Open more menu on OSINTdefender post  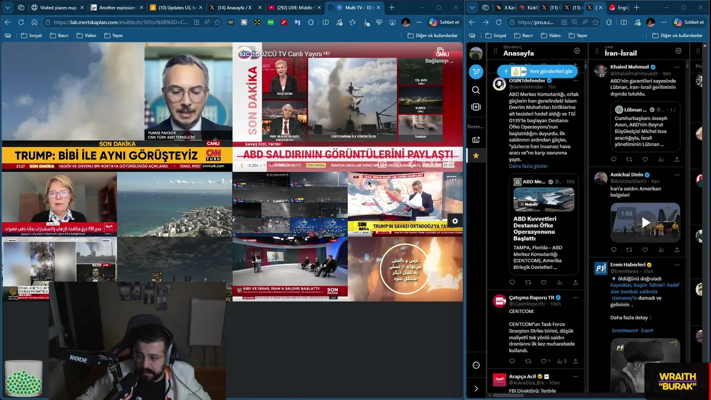pyautogui.click(x=575, y=81)
